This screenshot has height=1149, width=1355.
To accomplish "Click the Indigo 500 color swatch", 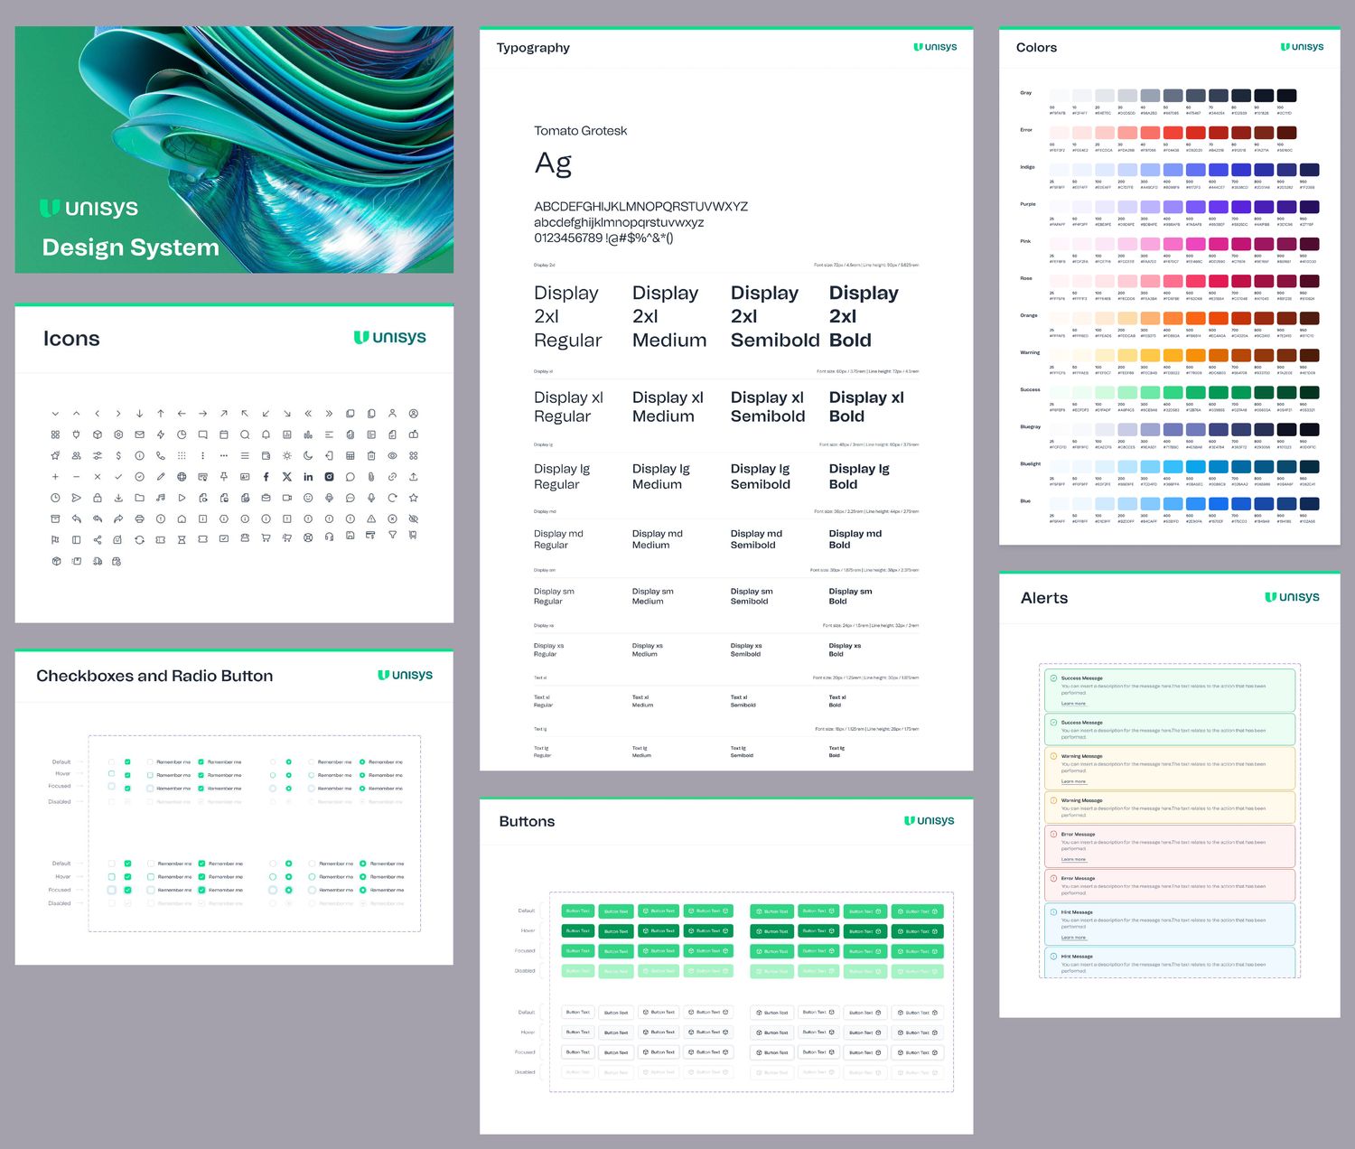I will 1195,169.
